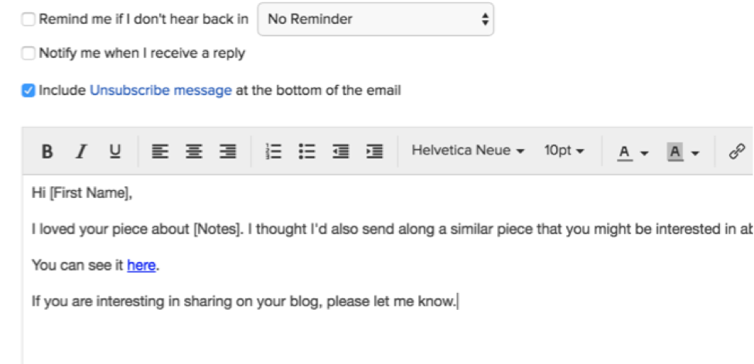The height and width of the screenshot is (364, 754).
Task: Click the 'here' hyperlink in email body
Action: pyautogui.click(x=142, y=266)
